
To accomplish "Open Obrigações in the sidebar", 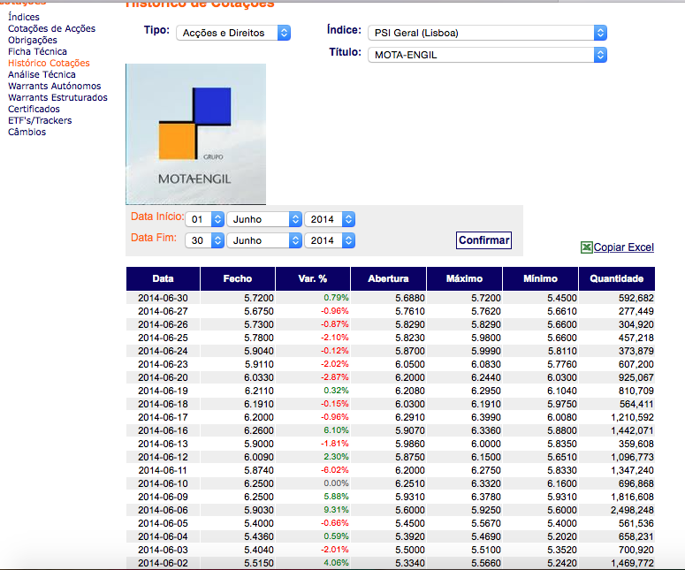I will pyautogui.click(x=33, y=40).
